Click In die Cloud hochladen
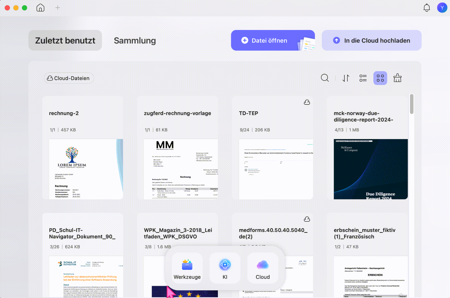This screenshot has height=298, width=450. coord(372,40)
